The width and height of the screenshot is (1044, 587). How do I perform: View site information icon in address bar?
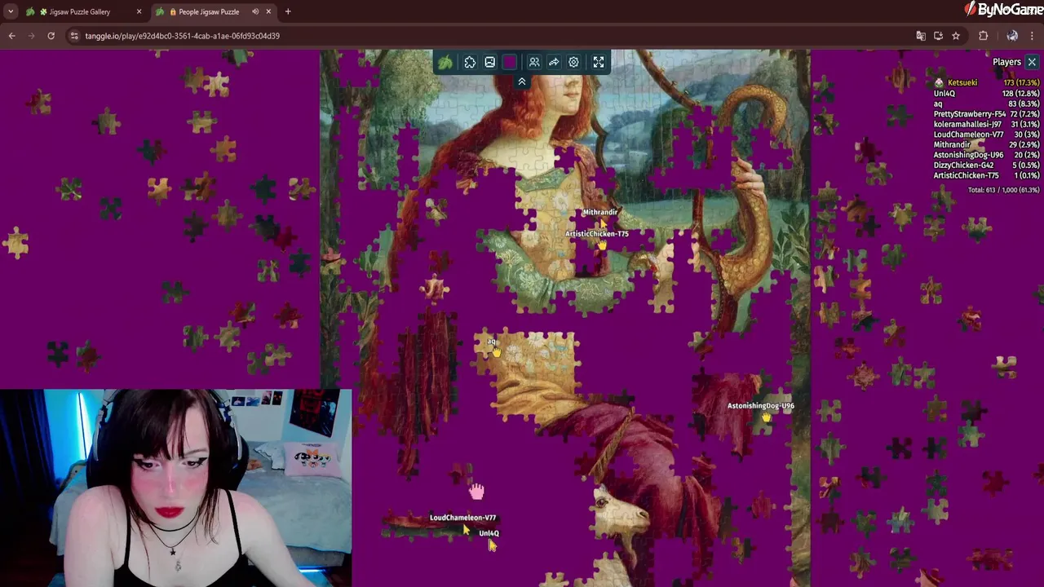pyautogui.click(x=74, y=36)
